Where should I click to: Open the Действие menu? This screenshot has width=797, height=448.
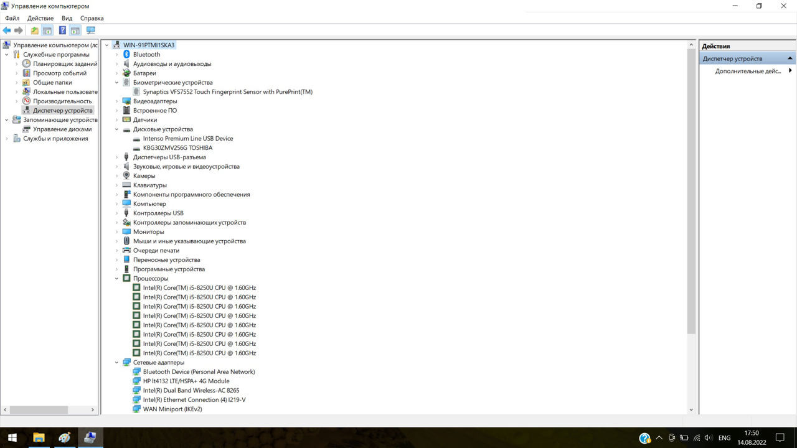point(40,18)
